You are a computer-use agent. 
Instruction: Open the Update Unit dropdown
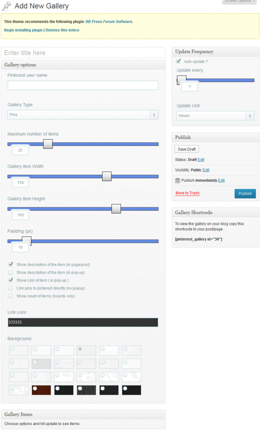215,116
